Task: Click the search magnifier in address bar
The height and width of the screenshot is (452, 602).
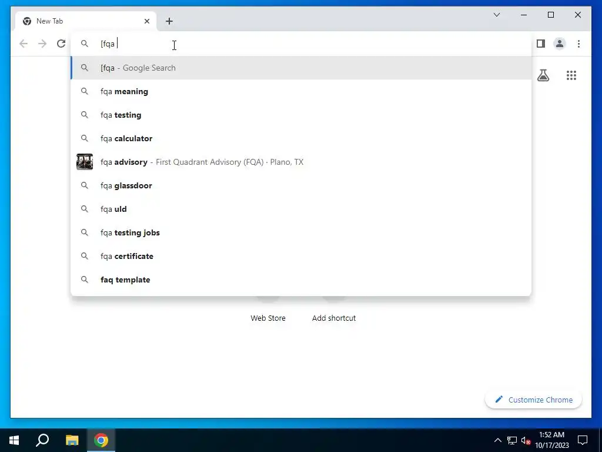Action: point(85,44)
